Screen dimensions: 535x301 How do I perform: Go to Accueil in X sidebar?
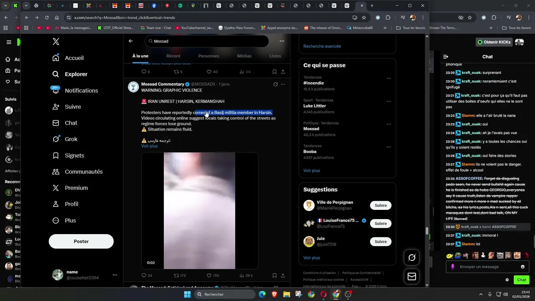[68, 58]
